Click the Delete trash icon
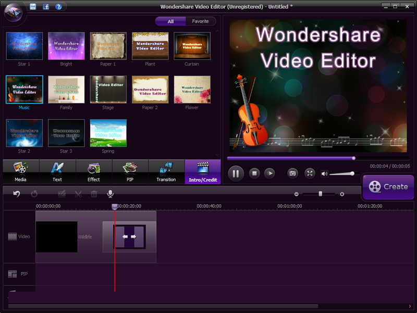 coord(94,194)
